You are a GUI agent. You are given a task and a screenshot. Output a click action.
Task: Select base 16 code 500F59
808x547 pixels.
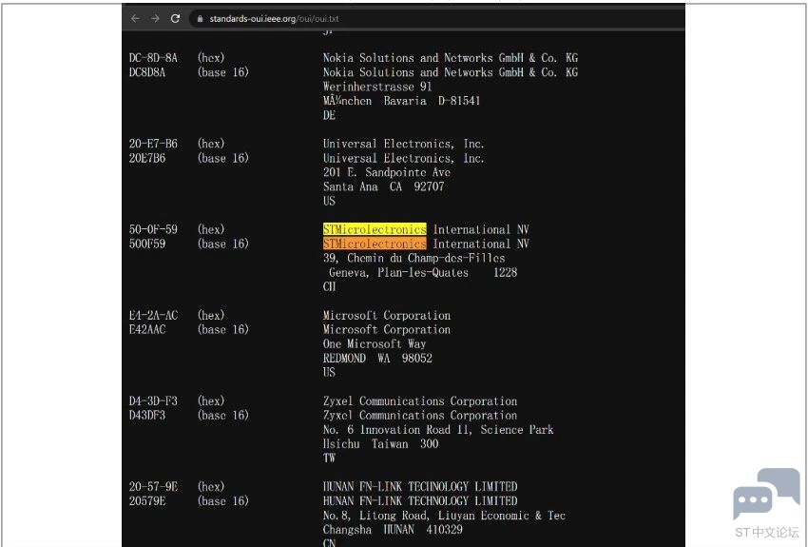(147, 244)
